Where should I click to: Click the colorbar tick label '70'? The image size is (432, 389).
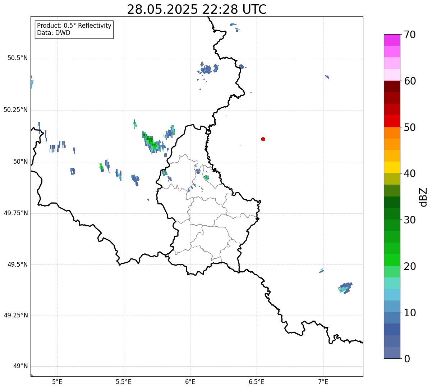click(x=410, y=35)
